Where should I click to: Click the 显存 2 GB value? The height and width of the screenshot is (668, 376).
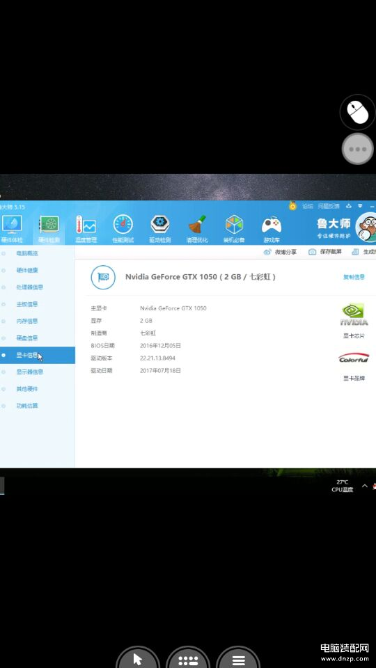(x=146, y=320)
